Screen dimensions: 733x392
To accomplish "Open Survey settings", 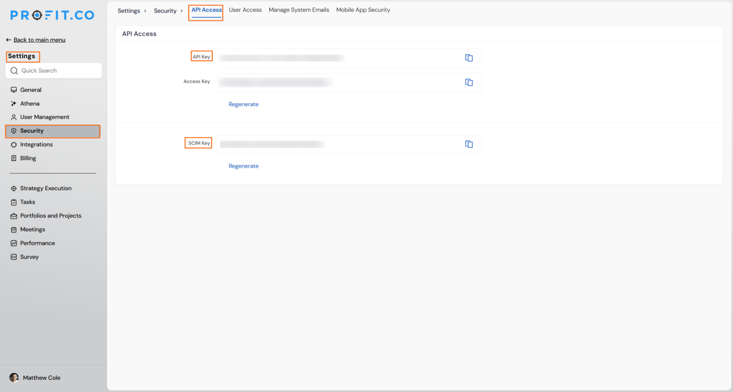I will (x=29, y=257).
